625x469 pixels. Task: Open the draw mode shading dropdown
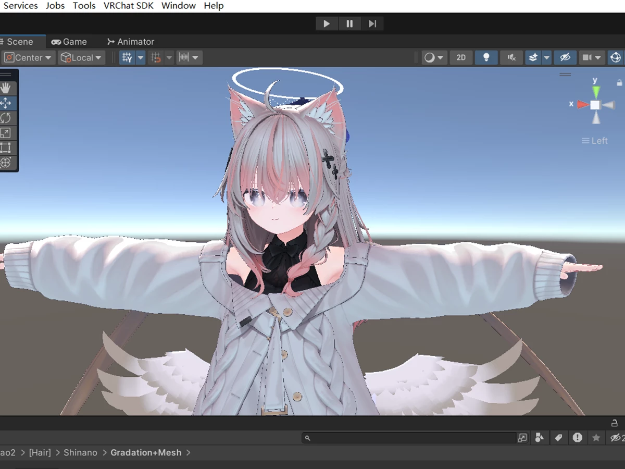pyautogui.click(x=433, y=58)
